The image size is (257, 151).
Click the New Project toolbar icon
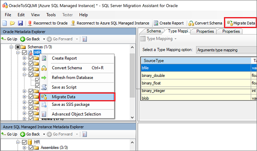(4, 23)
